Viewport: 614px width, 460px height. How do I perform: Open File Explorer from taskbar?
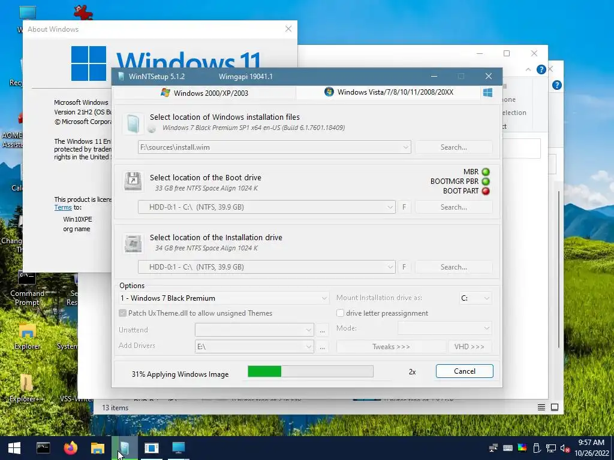point(98,448)
